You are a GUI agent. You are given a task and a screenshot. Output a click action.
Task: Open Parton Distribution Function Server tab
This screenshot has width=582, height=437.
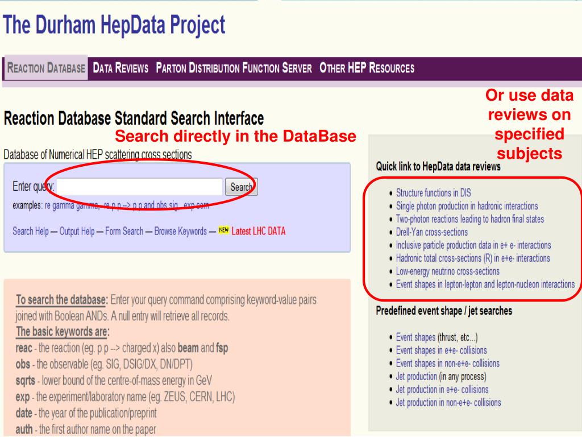(x=234, y=68)
